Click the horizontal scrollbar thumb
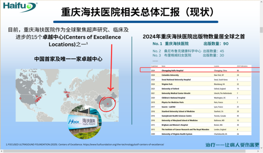Viewport: 263px width, 153px height. point(124,151)
